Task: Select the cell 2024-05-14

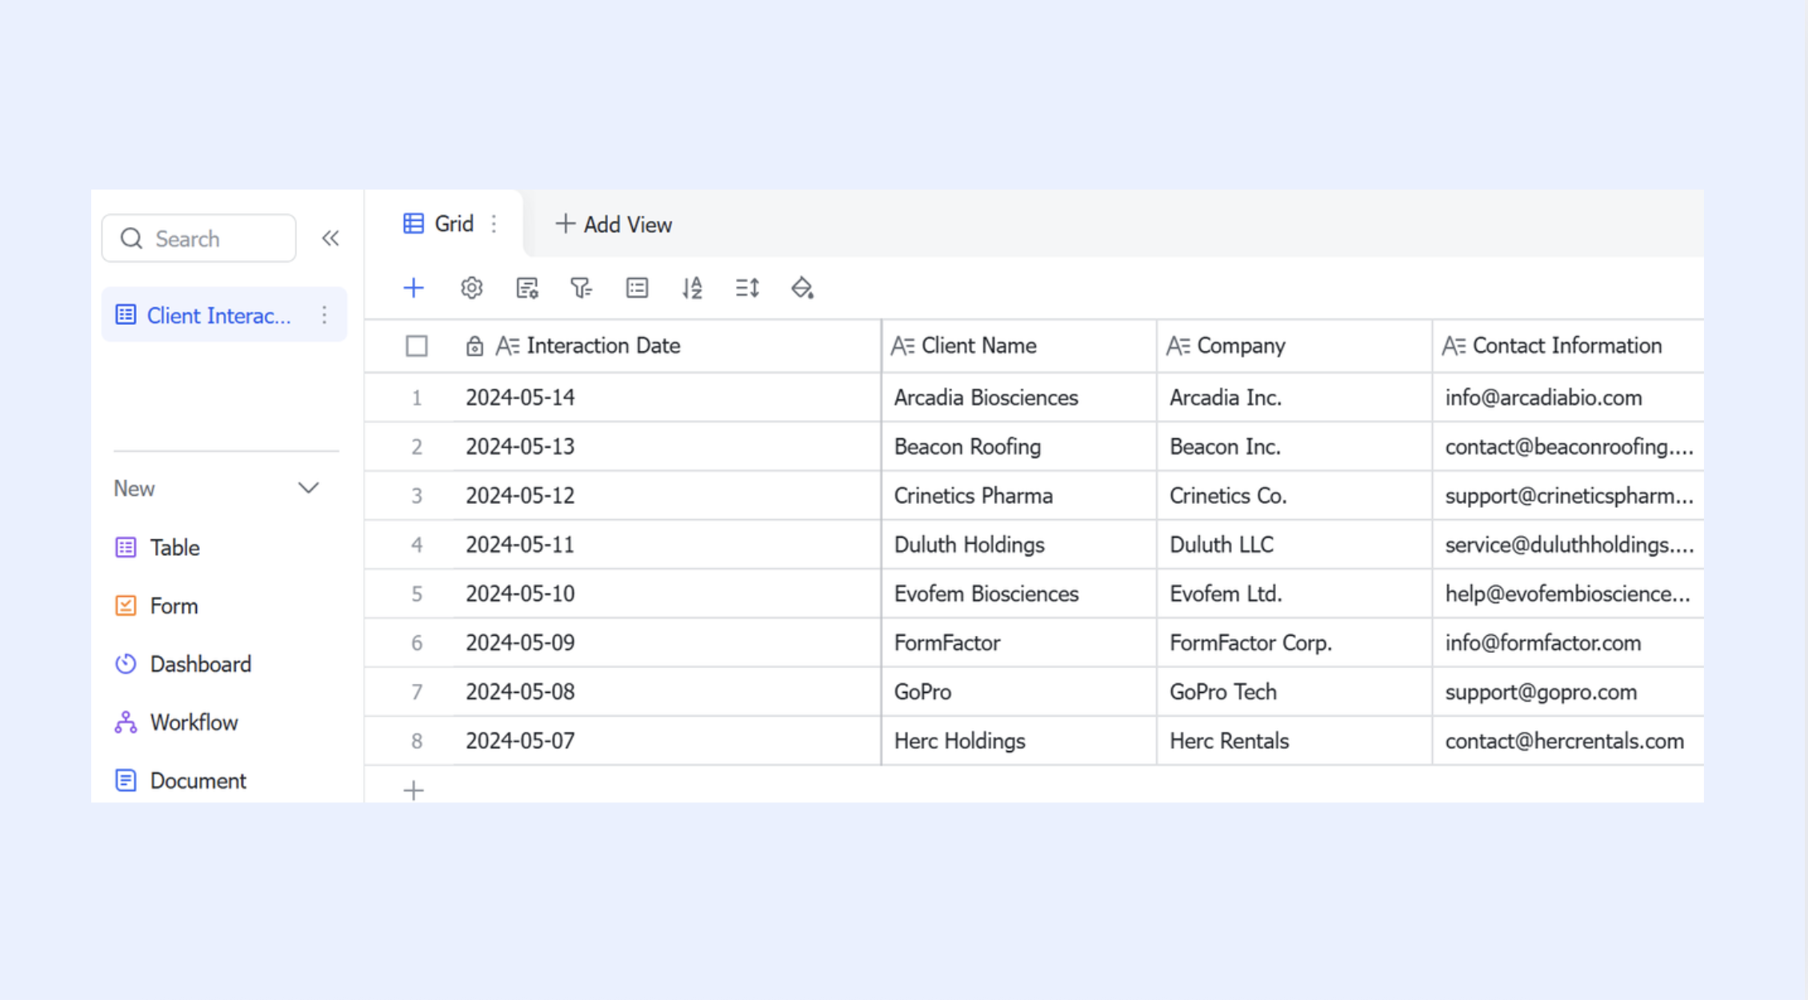Action: (x=666, y=398)
